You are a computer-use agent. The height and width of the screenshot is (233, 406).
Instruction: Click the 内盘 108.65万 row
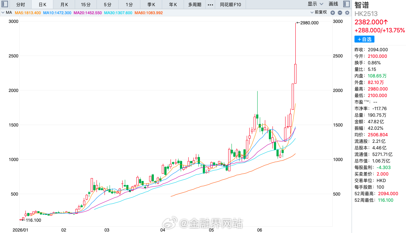370,76
